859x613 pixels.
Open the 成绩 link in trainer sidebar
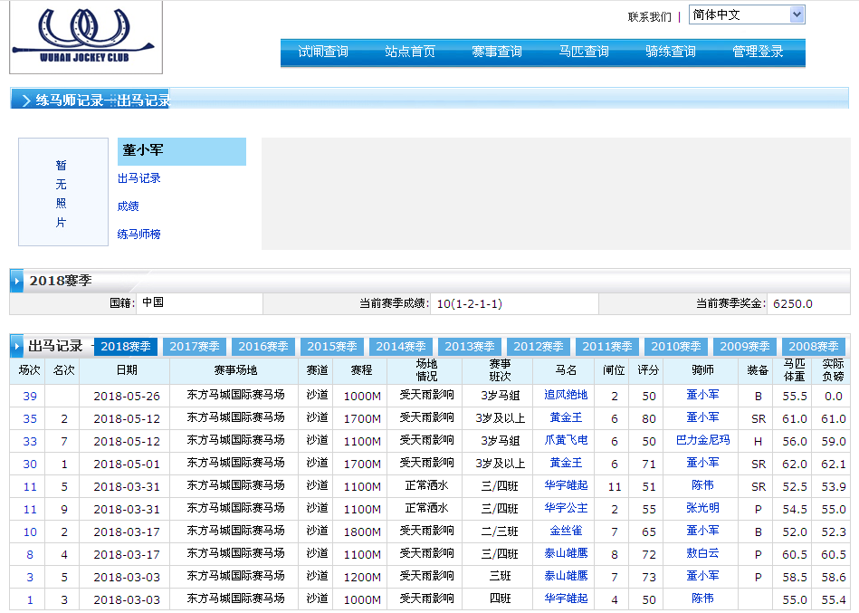[128, 206]
